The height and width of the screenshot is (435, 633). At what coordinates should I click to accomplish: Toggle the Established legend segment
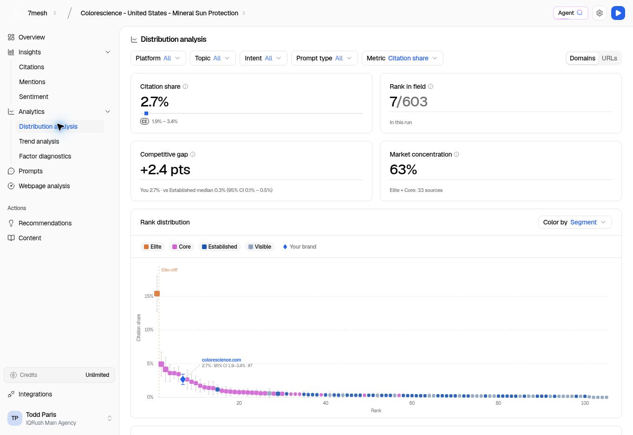coord(220,247)
